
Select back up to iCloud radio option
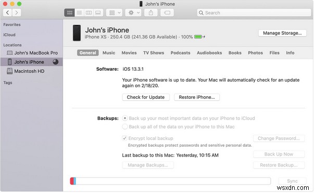tap(125, 119)
